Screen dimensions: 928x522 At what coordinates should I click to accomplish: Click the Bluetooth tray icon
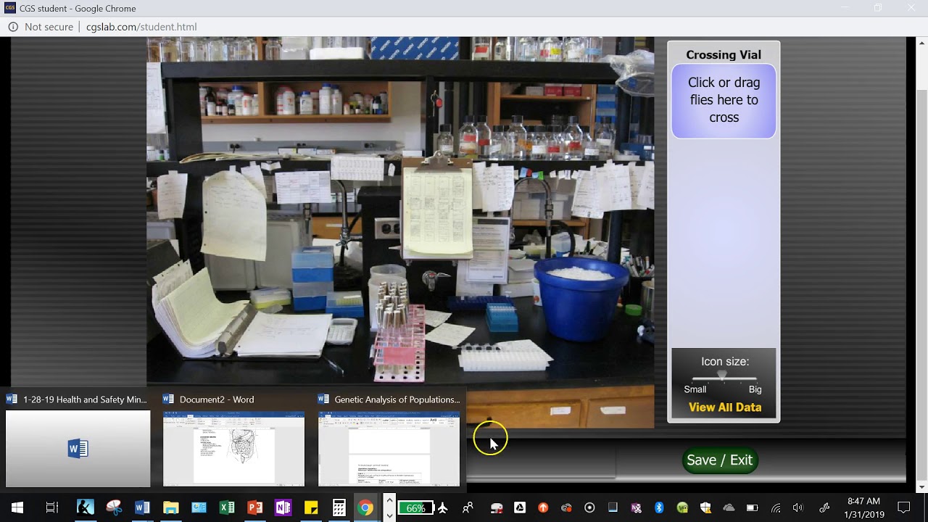659,507
